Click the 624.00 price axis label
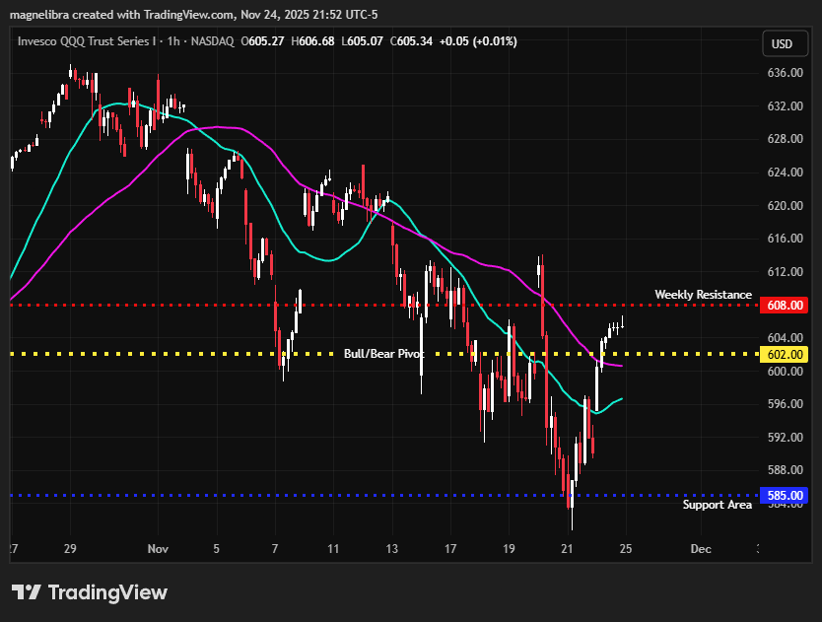822x622 pixels. click(x=785, y=173)
